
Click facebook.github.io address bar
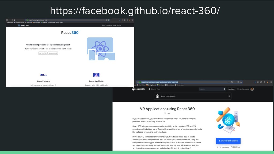coord(67,20)
